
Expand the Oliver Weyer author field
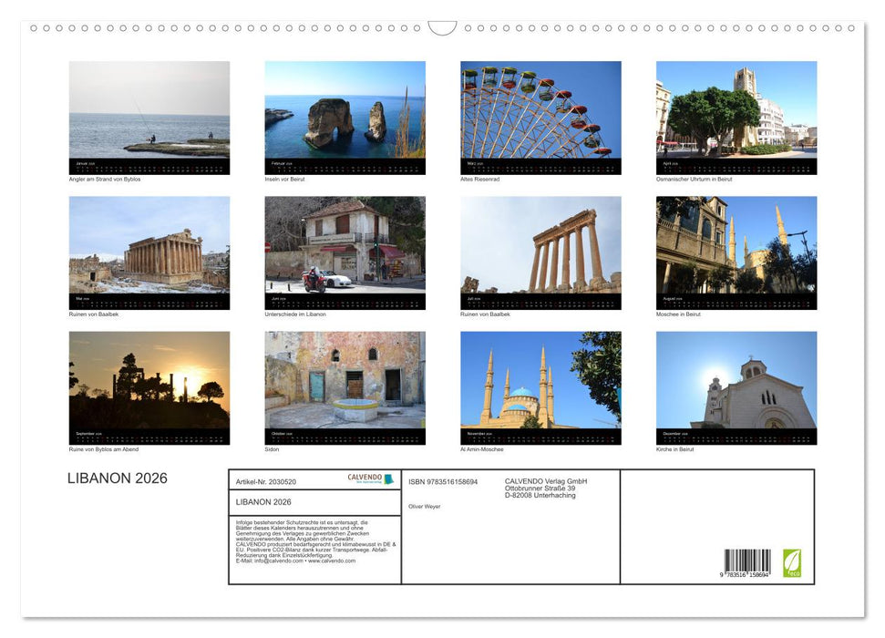424,506
